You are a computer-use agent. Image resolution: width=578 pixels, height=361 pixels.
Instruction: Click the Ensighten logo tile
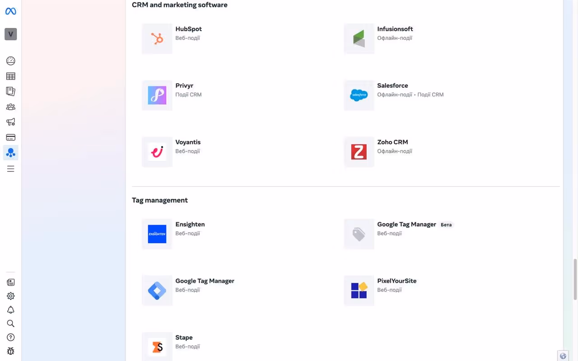coord(157,234)
